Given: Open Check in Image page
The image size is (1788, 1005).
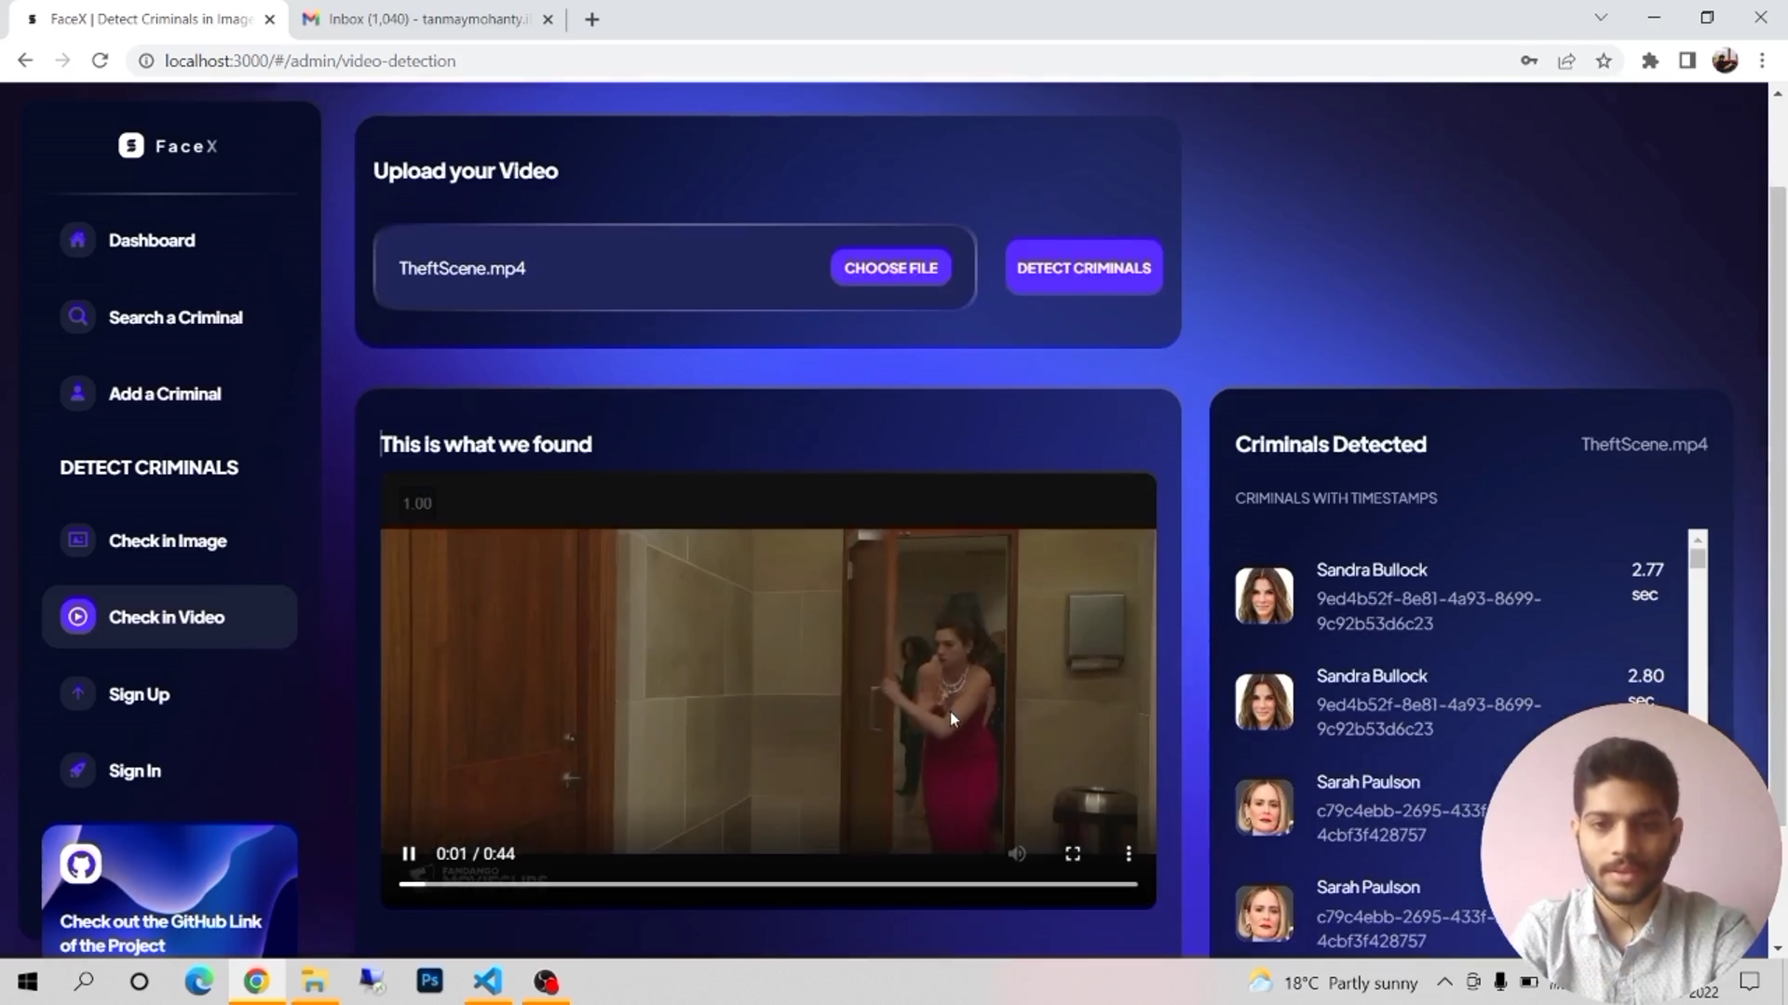Looking at the screenshot, I should (x=167, y=541).
